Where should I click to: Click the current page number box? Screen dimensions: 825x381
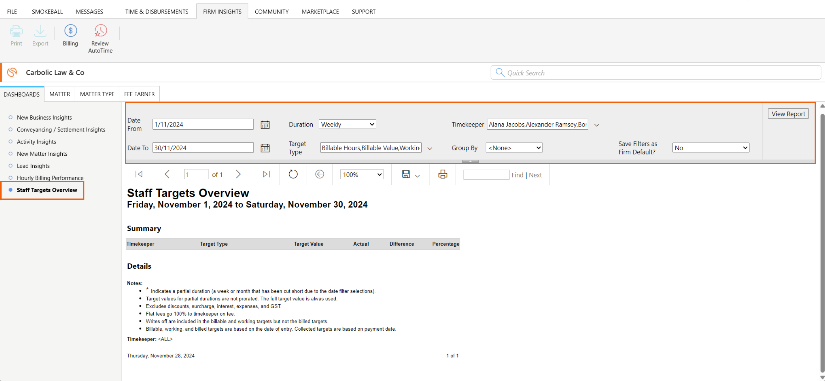(x=196, y=175)
